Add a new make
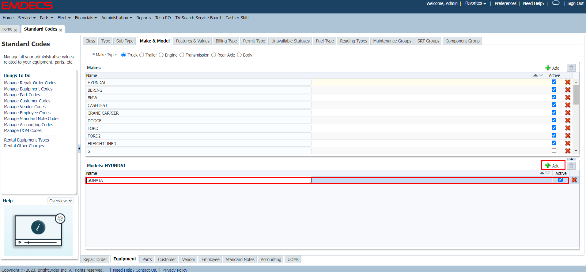This screenshot has height=272, width=586. [x=552, y=68]
